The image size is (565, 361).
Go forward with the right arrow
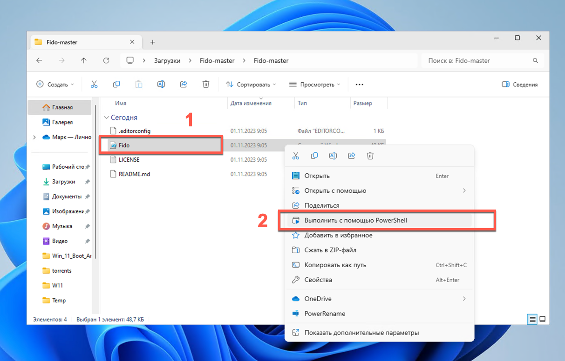(61, 60)
